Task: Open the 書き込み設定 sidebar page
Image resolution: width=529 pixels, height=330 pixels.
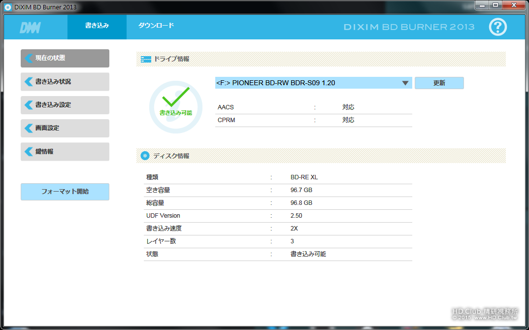Action: click(65, 105)
